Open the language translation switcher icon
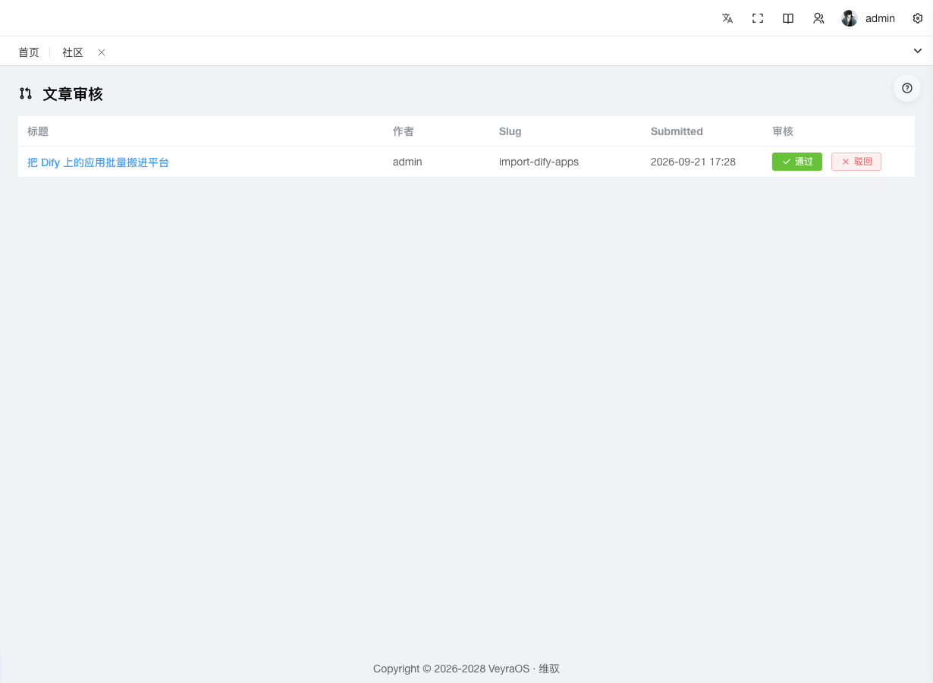Viewport: 933px width, 683px height. pyautogui.click(x=727, y=18)
